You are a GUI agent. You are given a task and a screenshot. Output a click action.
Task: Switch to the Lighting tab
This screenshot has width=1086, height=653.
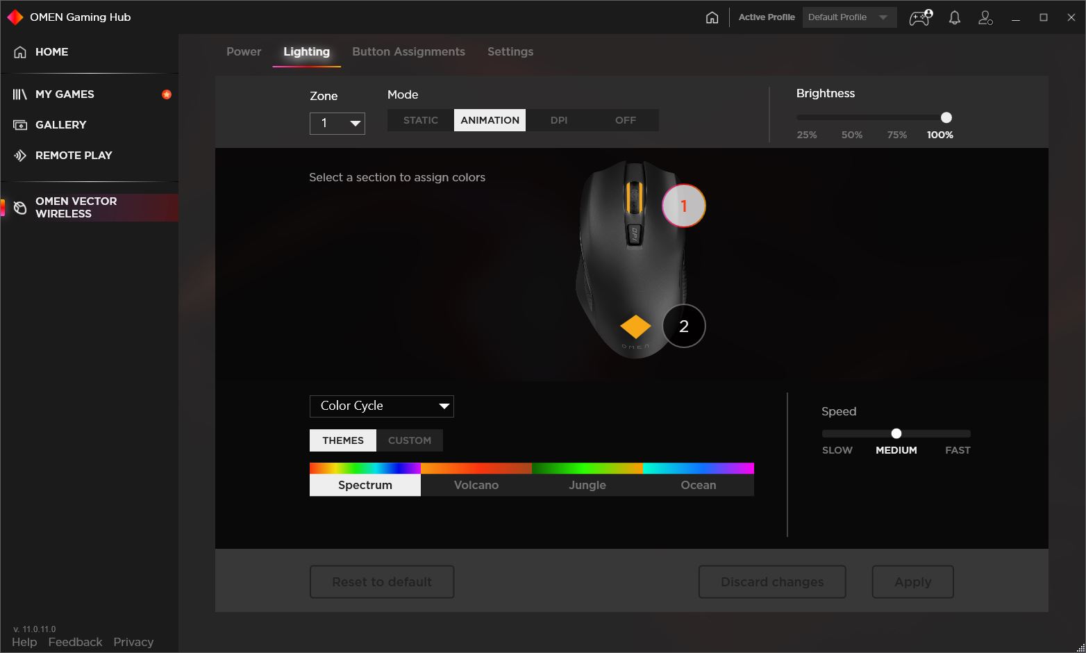[306, 52]
